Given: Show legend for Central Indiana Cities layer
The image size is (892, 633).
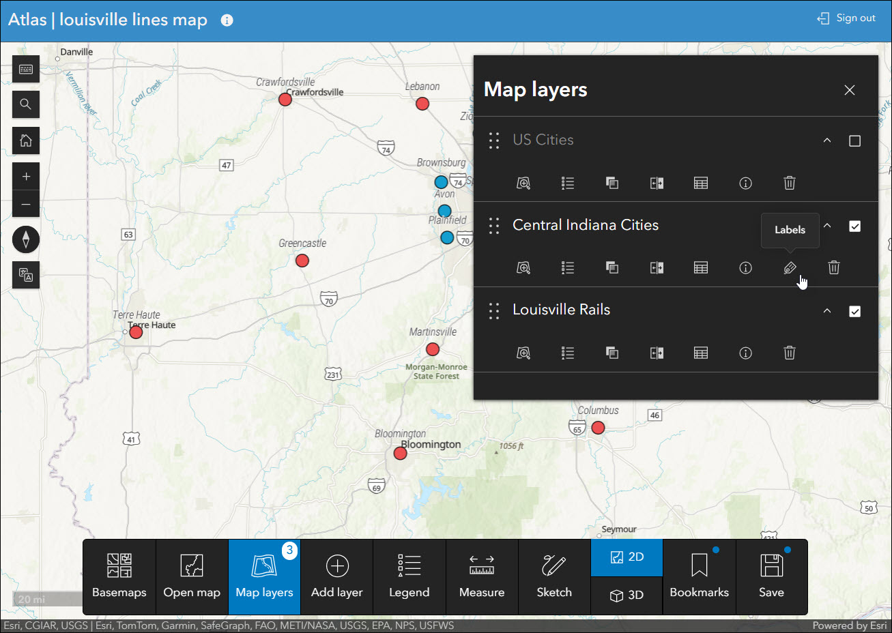Looking at the screenshot, I should [568, 268].
